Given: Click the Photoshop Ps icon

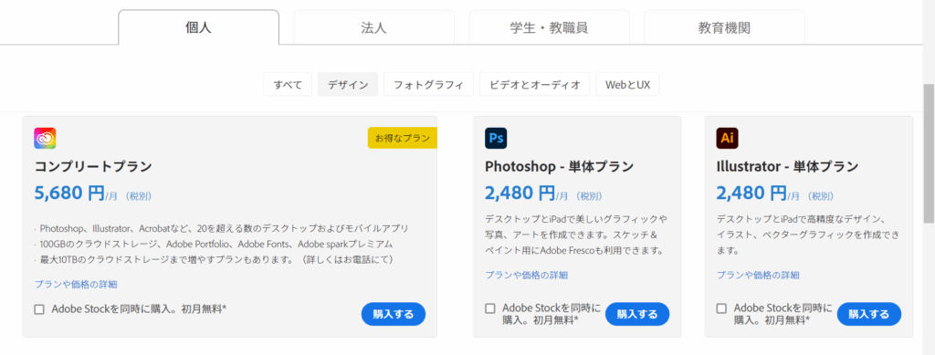Looking at the screenshot, I should tap(496, 138).
